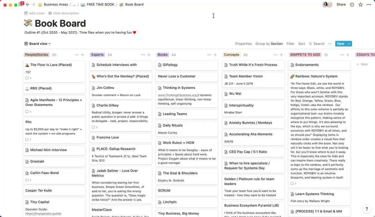The image size is (375, 217).
Task: Open the SCRUM card
Action: click(187, 190)
